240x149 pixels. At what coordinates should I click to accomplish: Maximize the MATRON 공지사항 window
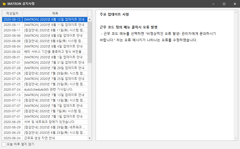[224, 4]
